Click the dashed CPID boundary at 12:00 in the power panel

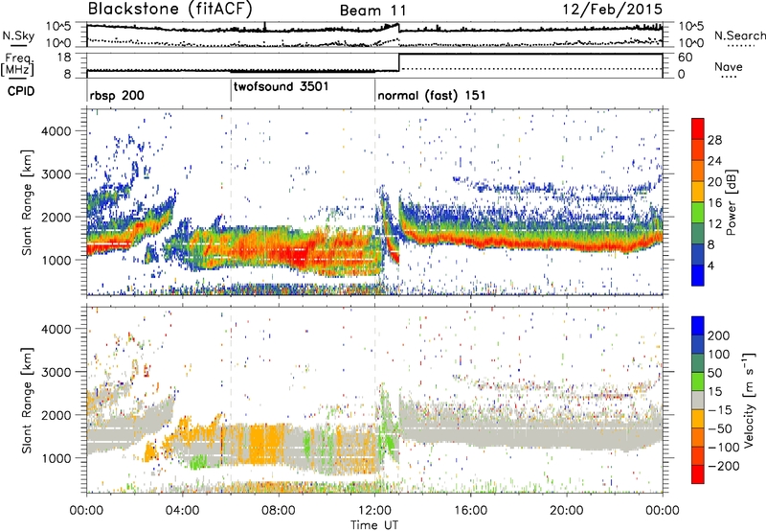tap(375, 202)
